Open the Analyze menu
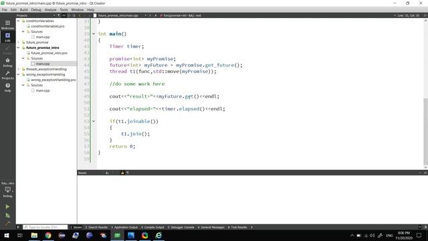Screen dimensions: 428x241 [x=51, y=9]
